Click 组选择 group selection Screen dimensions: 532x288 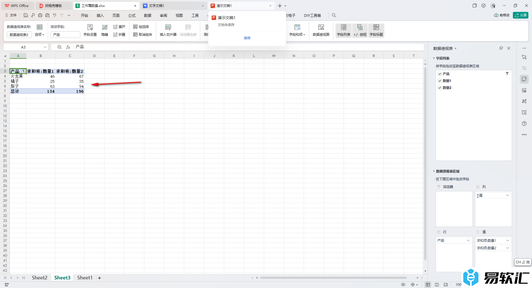pos(141,27)
